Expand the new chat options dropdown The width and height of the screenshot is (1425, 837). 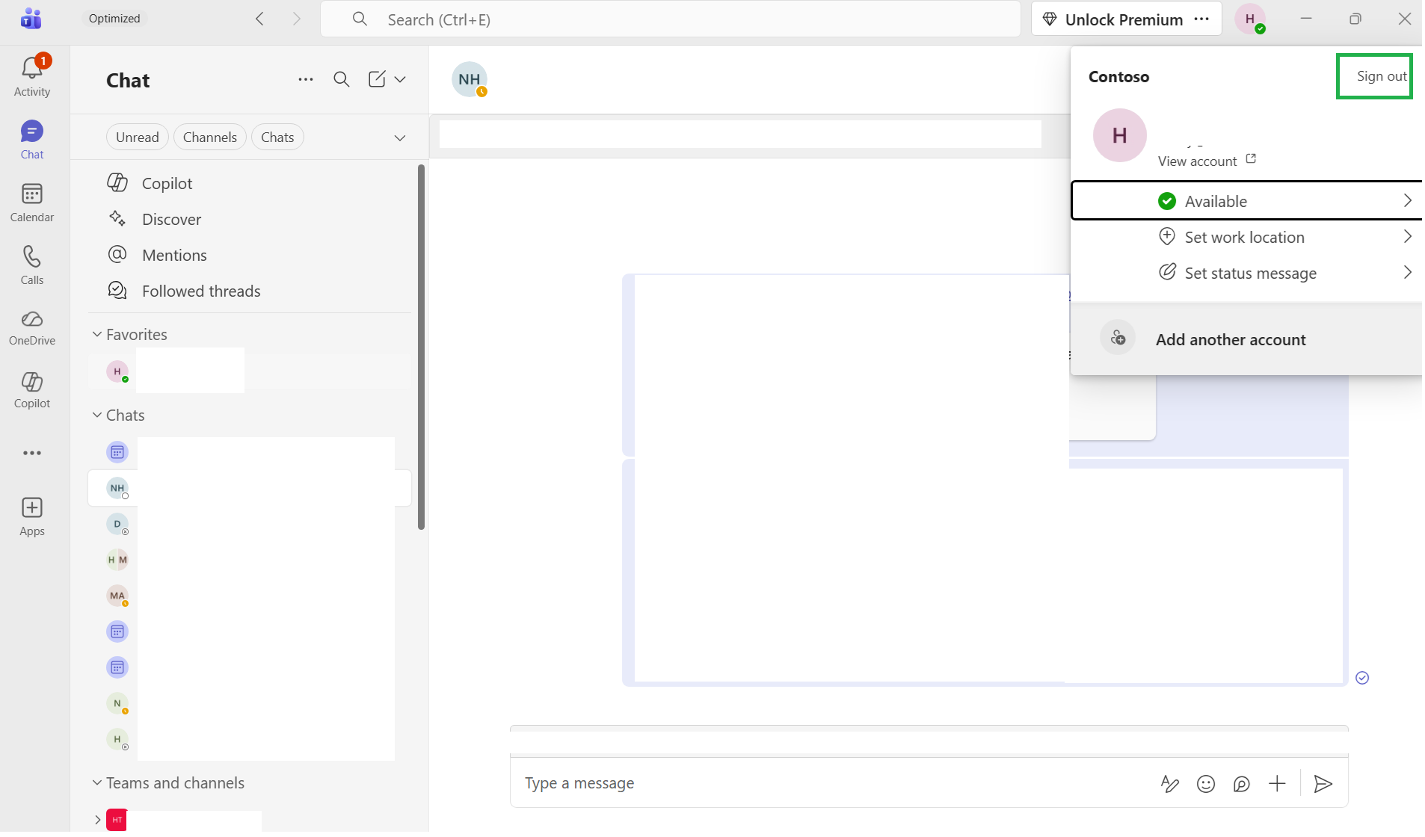click(401, 79)
